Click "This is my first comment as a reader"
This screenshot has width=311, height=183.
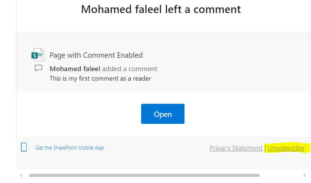(x=100, y=78)
